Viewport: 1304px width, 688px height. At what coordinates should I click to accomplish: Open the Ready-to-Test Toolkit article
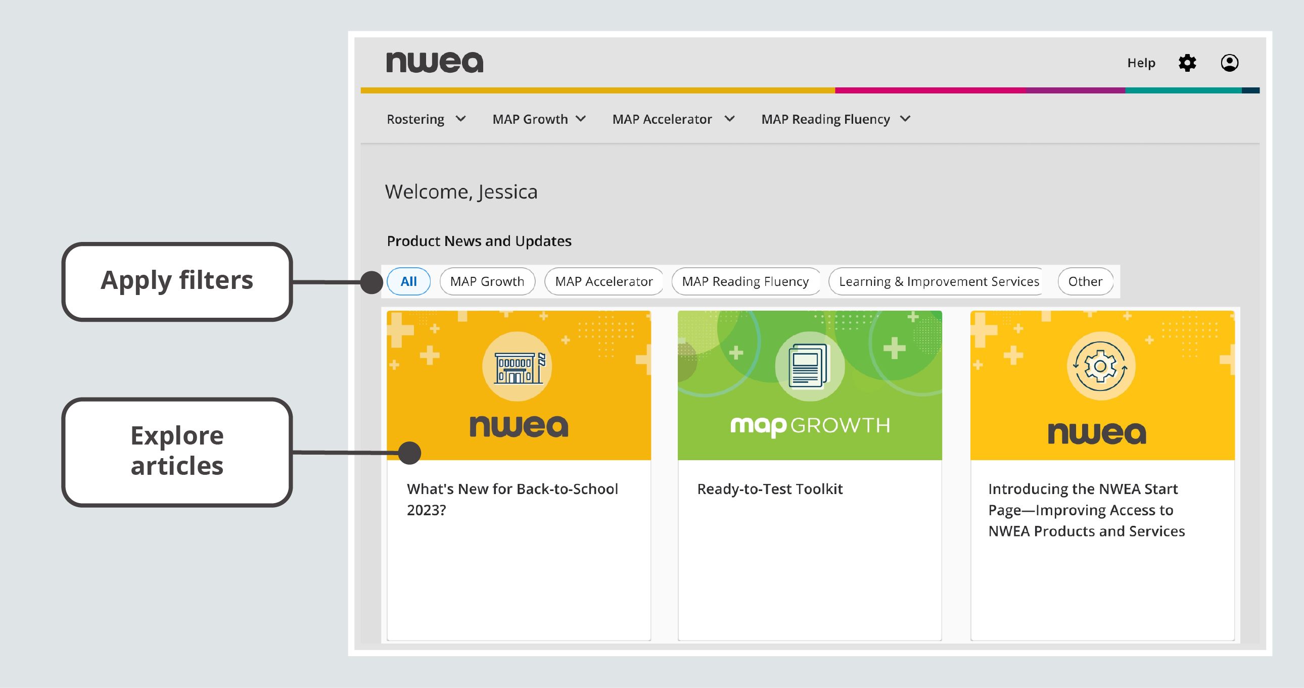click(x=770, y=488)
